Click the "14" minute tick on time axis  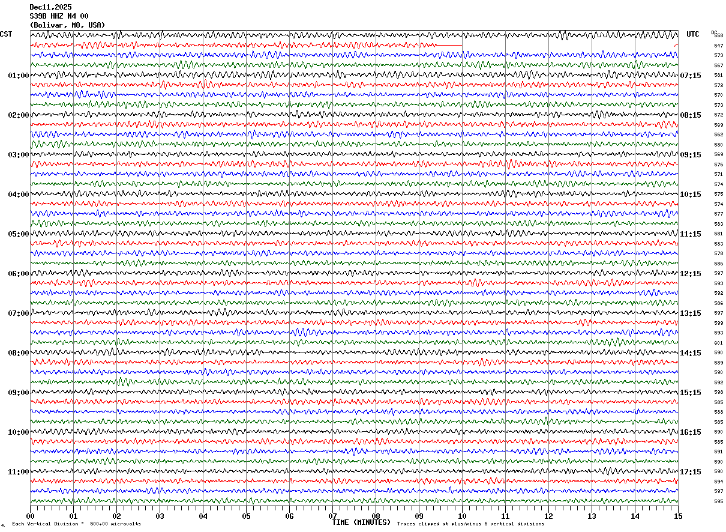[x=635, y=516]
